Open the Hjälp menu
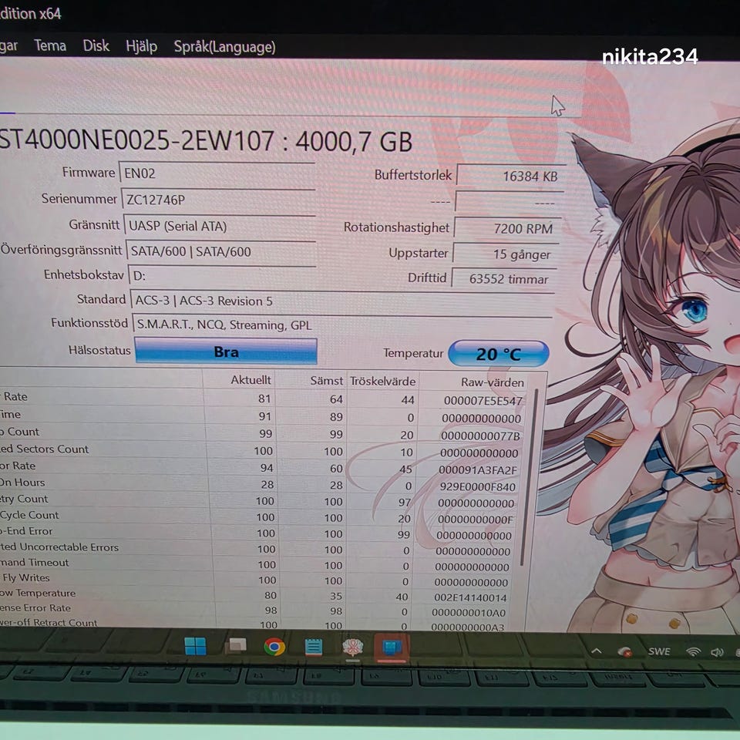This screenshot has height=740, width=740. click(142, 46)
